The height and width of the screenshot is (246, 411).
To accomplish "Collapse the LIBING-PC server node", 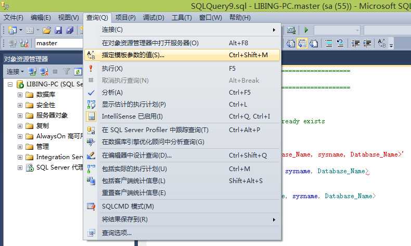I will (10, 84).
